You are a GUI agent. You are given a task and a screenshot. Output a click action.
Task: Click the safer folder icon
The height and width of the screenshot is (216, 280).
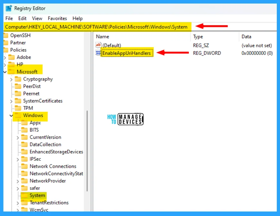click(25, 188)
